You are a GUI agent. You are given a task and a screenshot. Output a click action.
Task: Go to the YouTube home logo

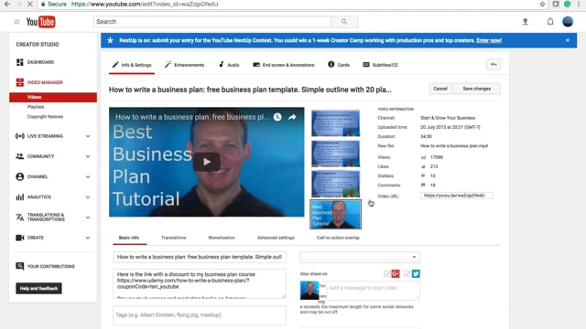click(40, 22)
